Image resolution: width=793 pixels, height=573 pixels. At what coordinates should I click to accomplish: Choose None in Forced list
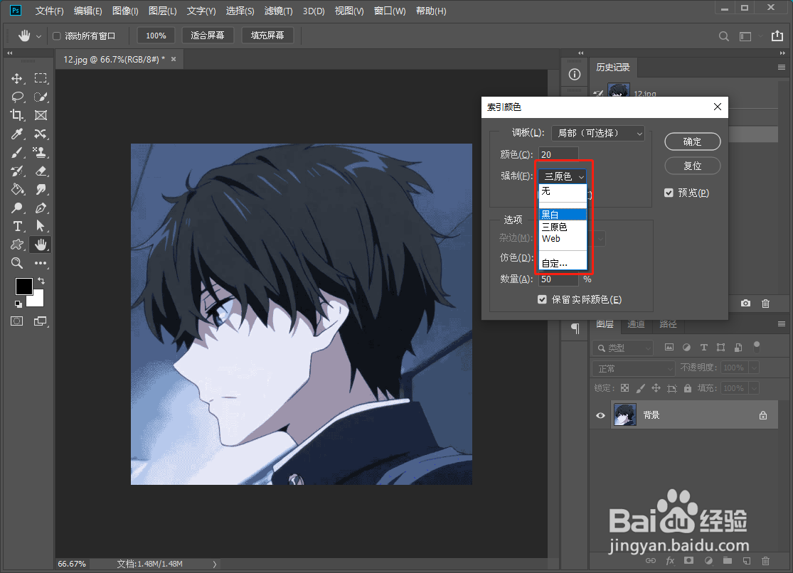tap(563, 191)
